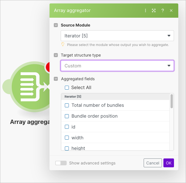This screenshot has height=183, width=186.
Task: Open the Target structure type Custom dropdown
Action: pyautogui.click(x=117, y=66)
